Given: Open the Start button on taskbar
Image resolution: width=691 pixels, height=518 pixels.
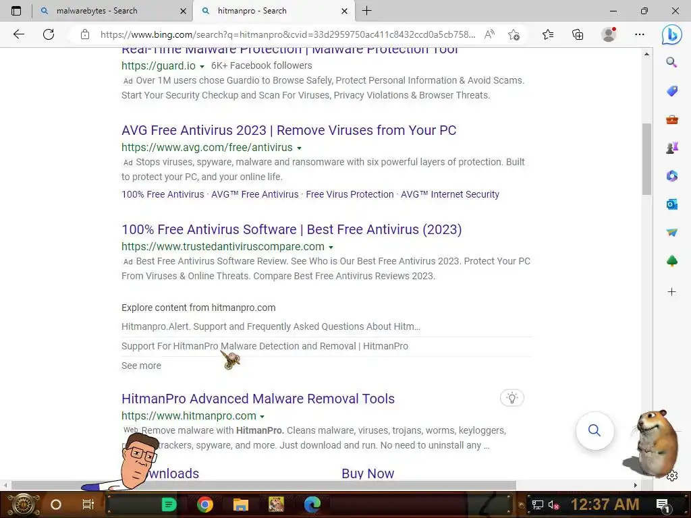Looking at the screenshot, I should click(24, 505).
